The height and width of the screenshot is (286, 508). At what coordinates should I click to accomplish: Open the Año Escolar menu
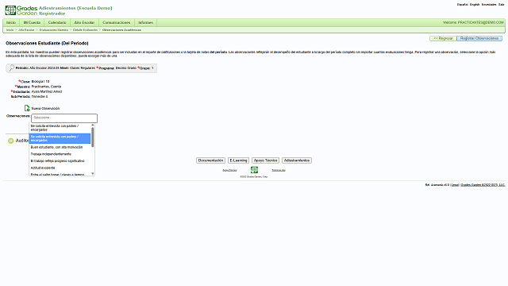[84, 22]
